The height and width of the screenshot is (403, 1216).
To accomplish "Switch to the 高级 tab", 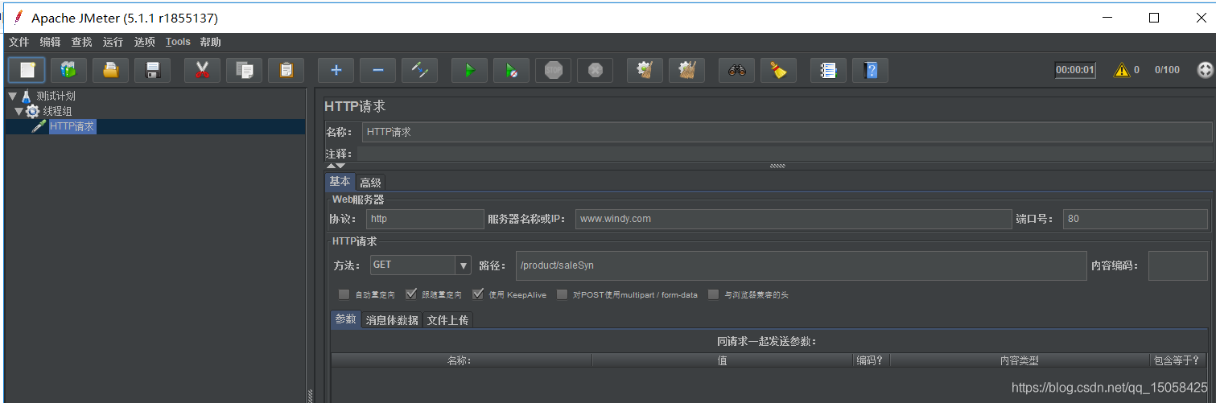I will [370, 183].
